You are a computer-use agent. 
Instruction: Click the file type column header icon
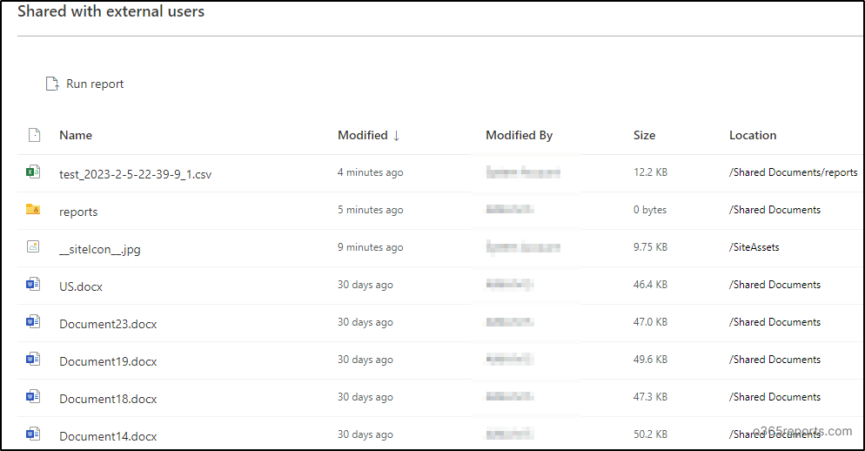coord(34,135)
